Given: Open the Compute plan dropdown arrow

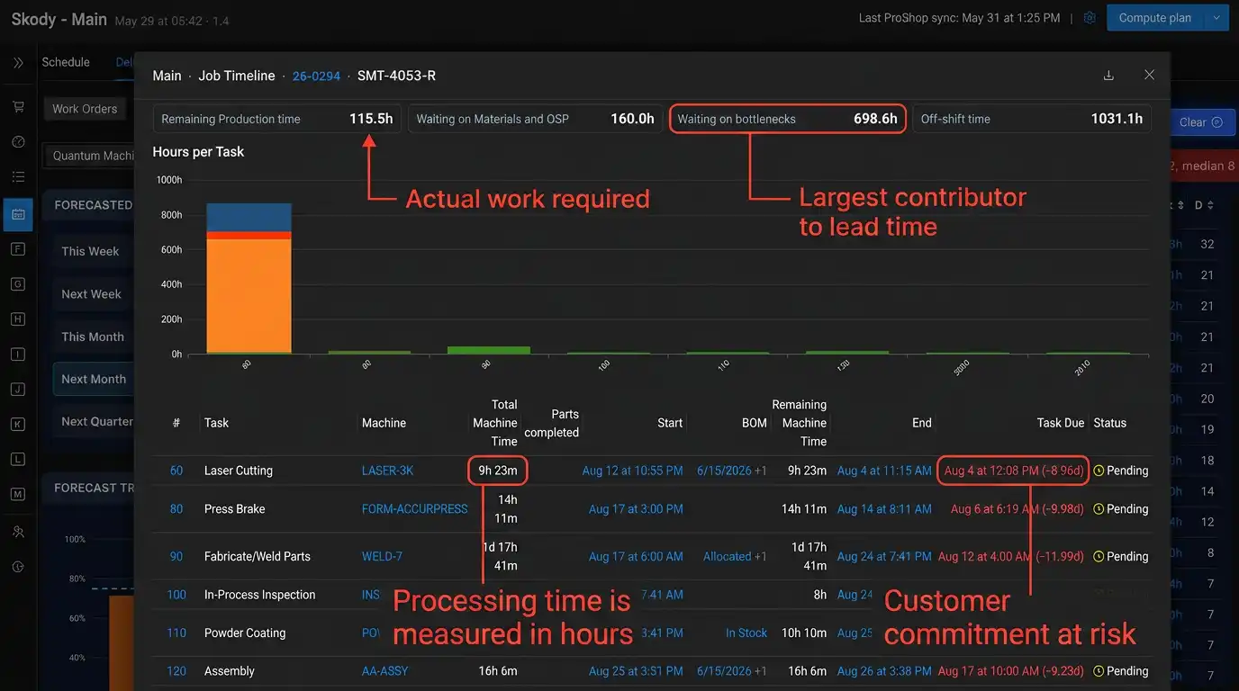Looking at the screenshot, I should tap(1216, 18).
